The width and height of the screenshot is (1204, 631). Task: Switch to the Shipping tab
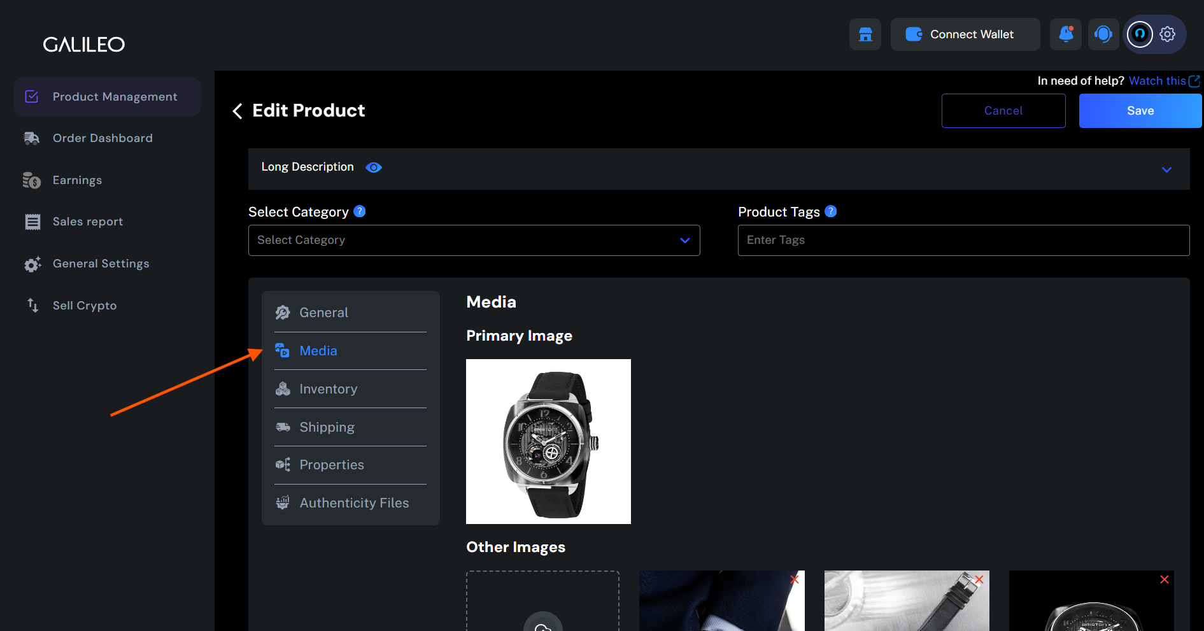pyautogui.click(x=350, y=427)
